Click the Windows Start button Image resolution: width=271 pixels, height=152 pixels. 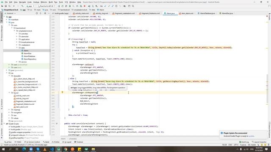click(x=3, y=149)
